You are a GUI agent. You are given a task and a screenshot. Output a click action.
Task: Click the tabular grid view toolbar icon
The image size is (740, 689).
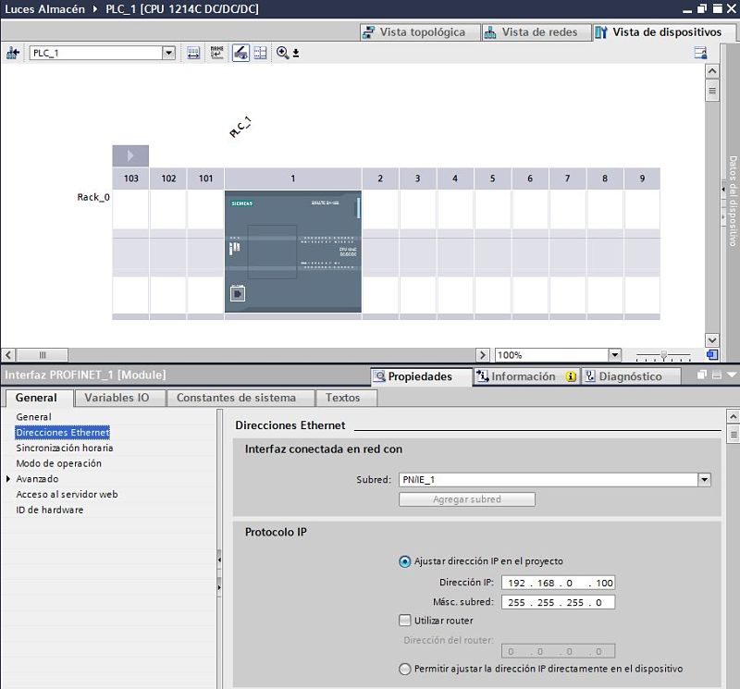coord(261,53)
